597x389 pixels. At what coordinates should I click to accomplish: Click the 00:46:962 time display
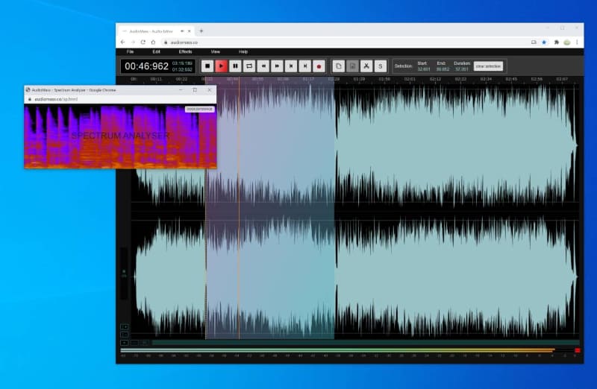pos(146,66)
